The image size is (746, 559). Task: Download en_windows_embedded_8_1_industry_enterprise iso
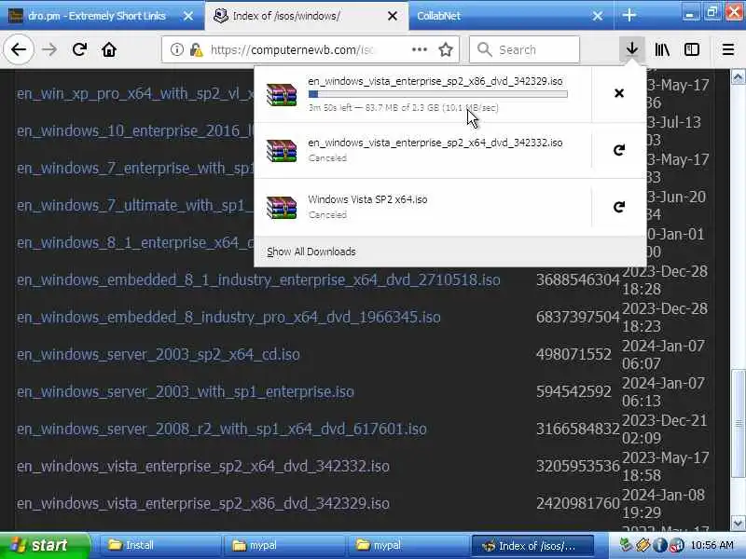click(x=258, y=280)
